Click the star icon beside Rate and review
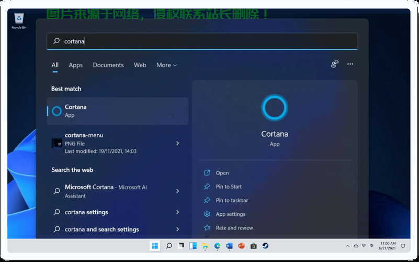Image resolution: width=419 pixels, height=262 pixels. click(207, 228)
